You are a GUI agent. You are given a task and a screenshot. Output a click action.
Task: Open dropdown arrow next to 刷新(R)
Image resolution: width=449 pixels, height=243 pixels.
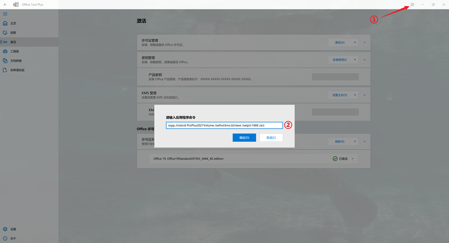355,141
